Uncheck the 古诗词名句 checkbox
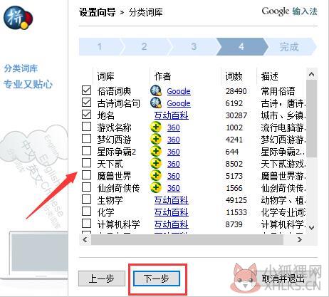The image size is (329, 297). [x=86, y=103]
